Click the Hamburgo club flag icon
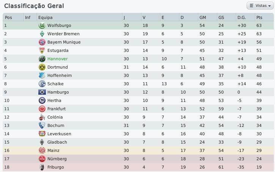The height and width of the screenshot is (172, 275). pyautogui.click(x=42, y=92)
